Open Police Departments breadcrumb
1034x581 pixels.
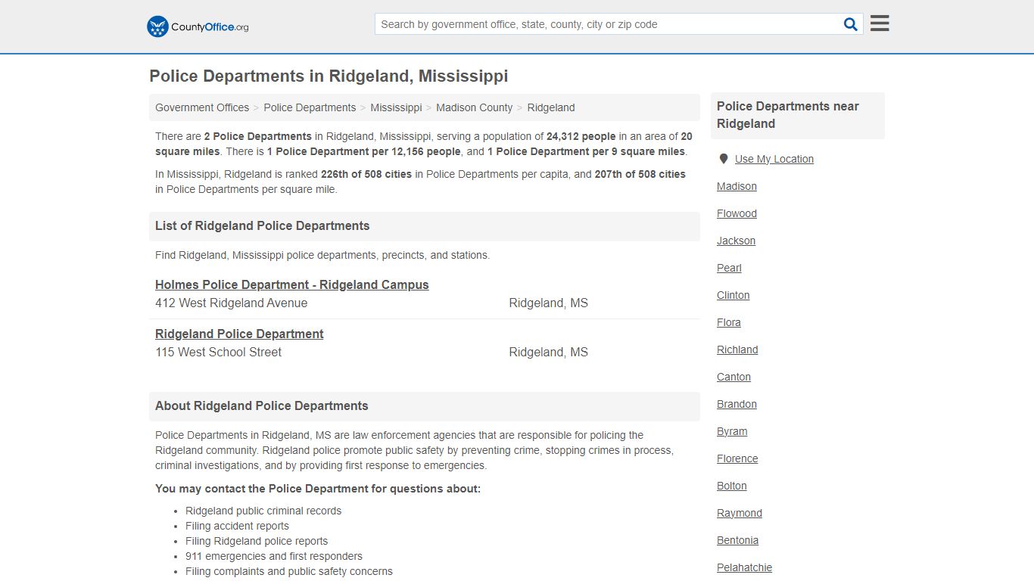pos(310,107)
